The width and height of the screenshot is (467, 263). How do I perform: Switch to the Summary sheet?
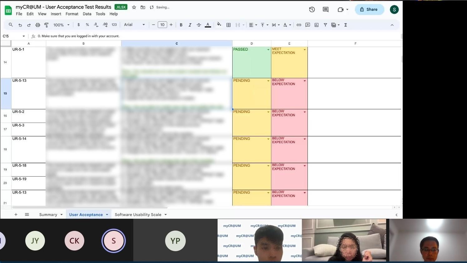pyautogui.click(x=48, y=214)
